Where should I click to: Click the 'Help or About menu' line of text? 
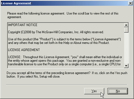(59, 43)
